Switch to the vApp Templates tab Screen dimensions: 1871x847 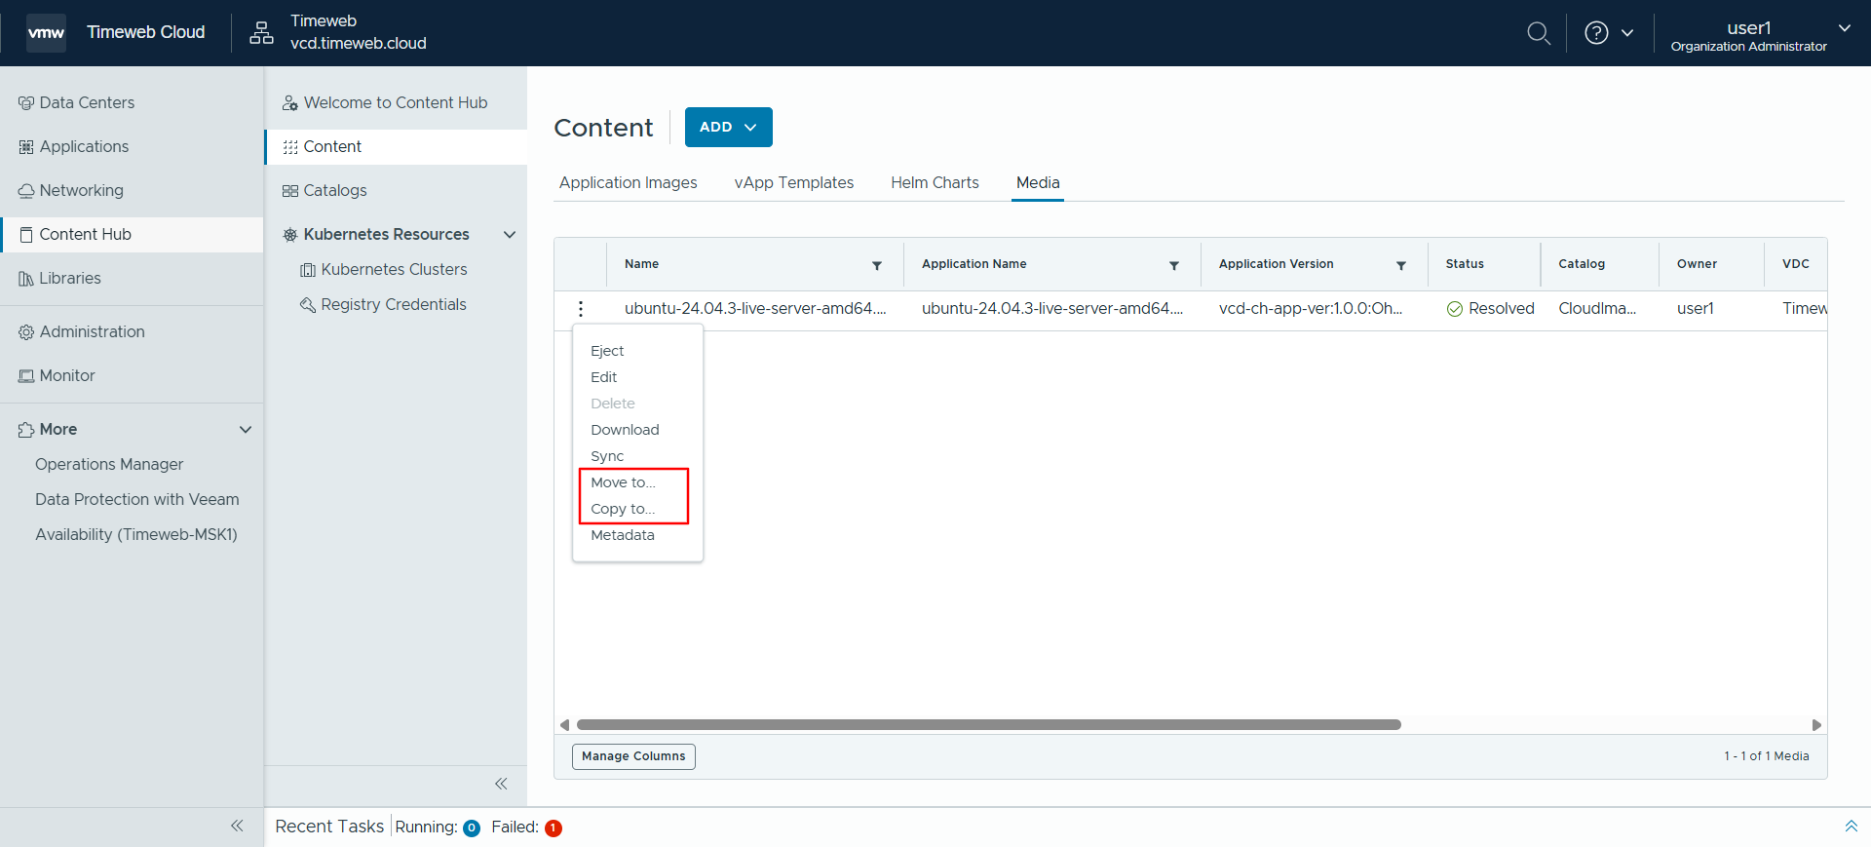pos(794,183)
